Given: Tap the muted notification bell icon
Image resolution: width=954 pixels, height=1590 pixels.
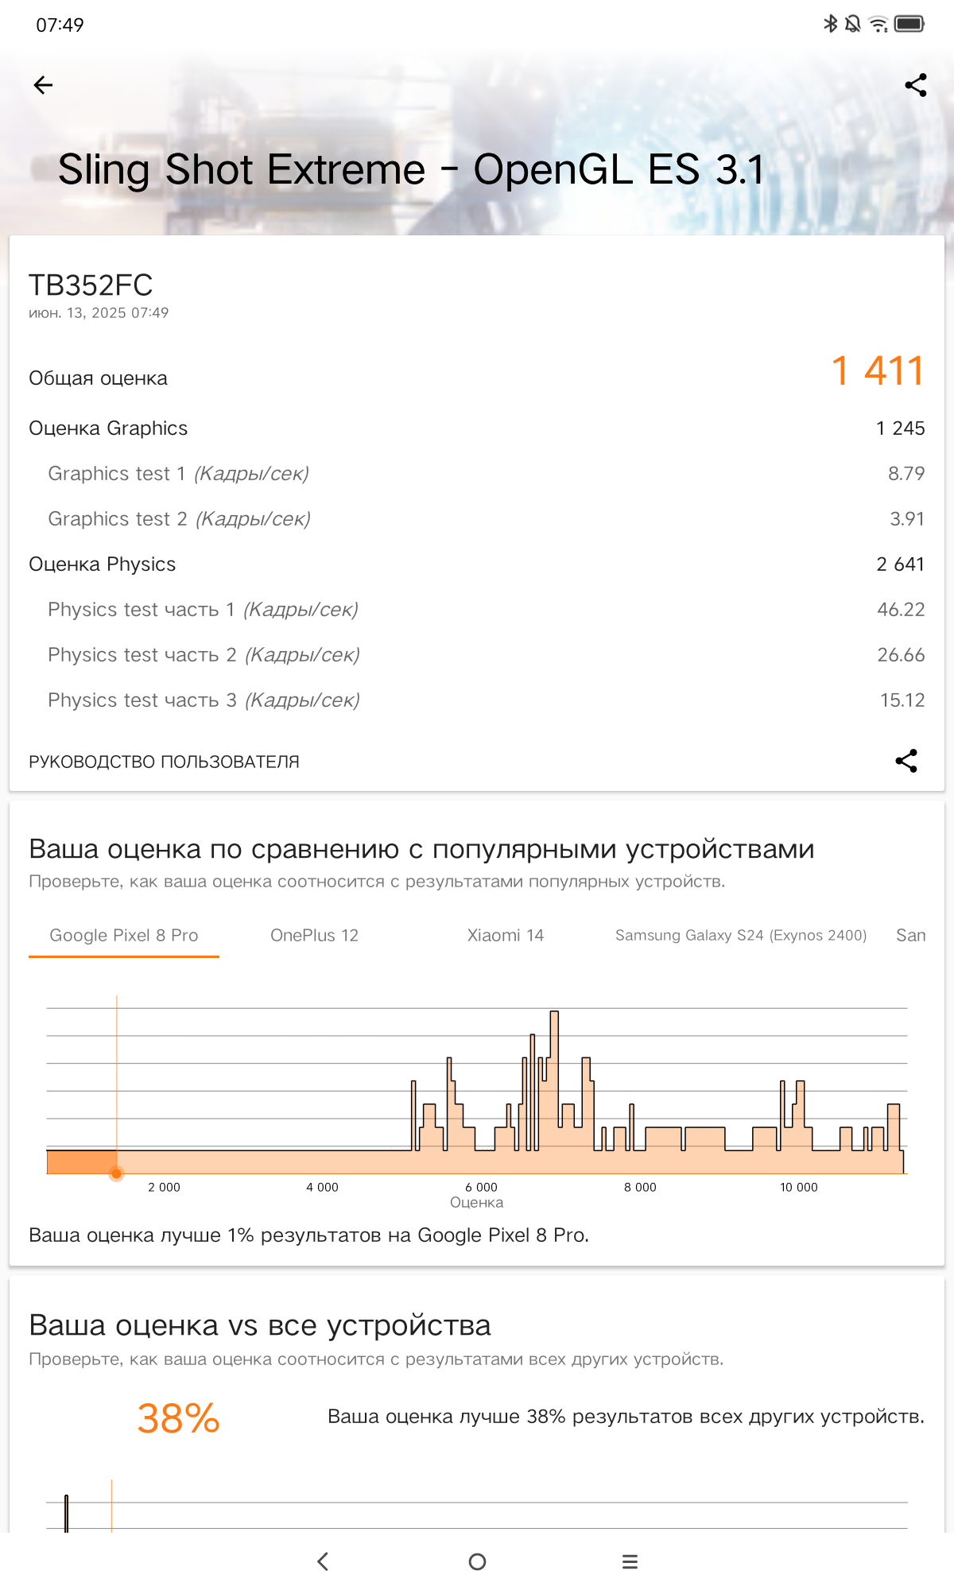Looking at the screenshot, I should [853, 24].
